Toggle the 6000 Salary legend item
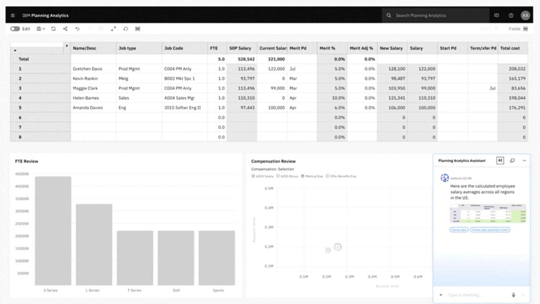Viewport: 540px width, 304px height. 263,176
